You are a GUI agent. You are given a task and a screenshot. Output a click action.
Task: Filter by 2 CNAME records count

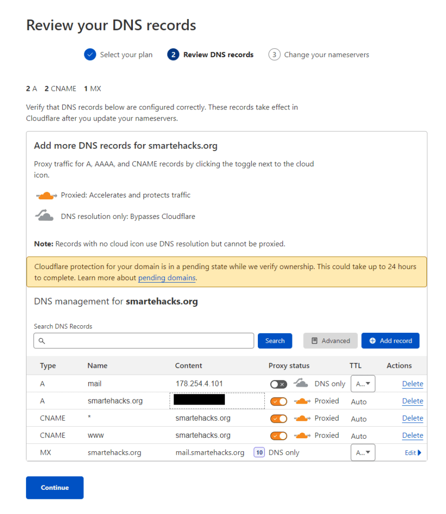(x=60, y=88)
